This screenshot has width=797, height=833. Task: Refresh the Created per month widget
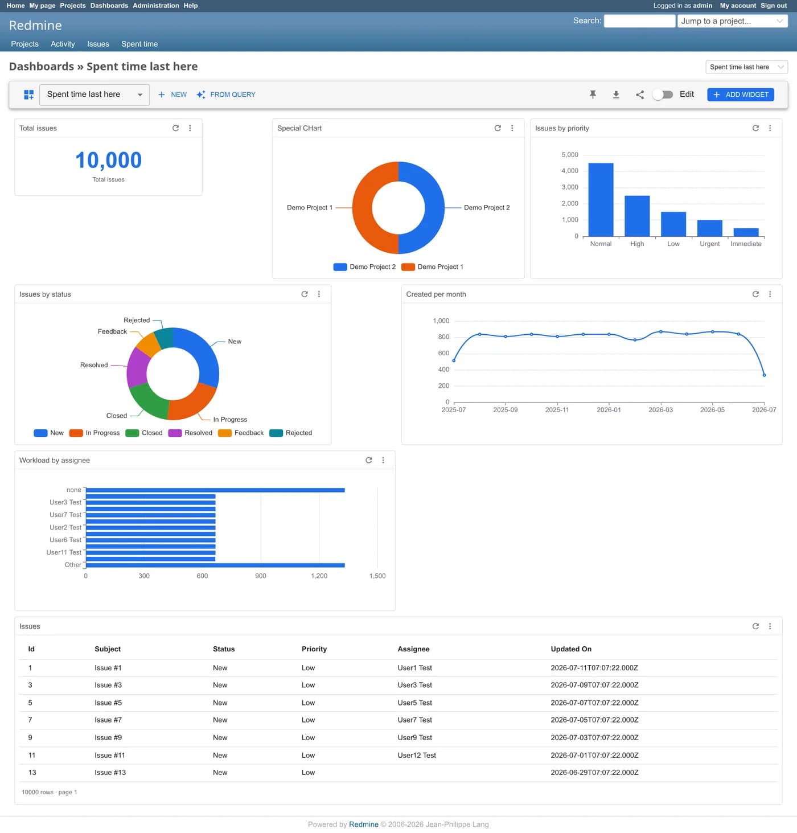[755, 294]
